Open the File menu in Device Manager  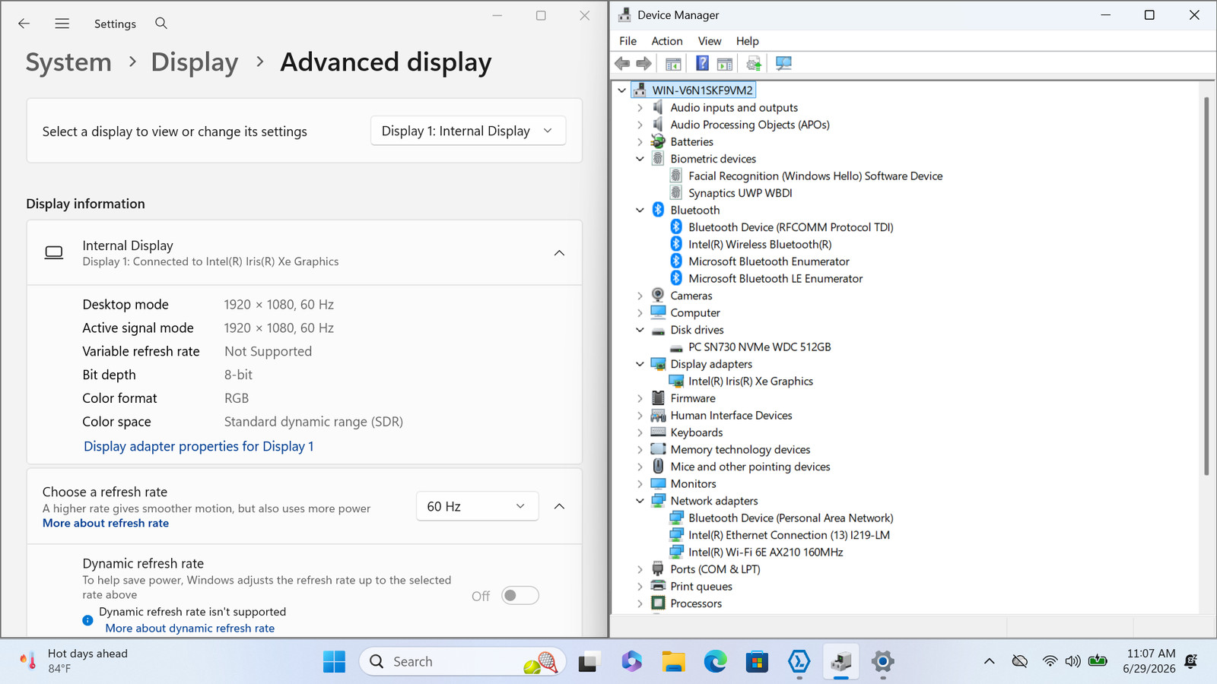point(628,41)
